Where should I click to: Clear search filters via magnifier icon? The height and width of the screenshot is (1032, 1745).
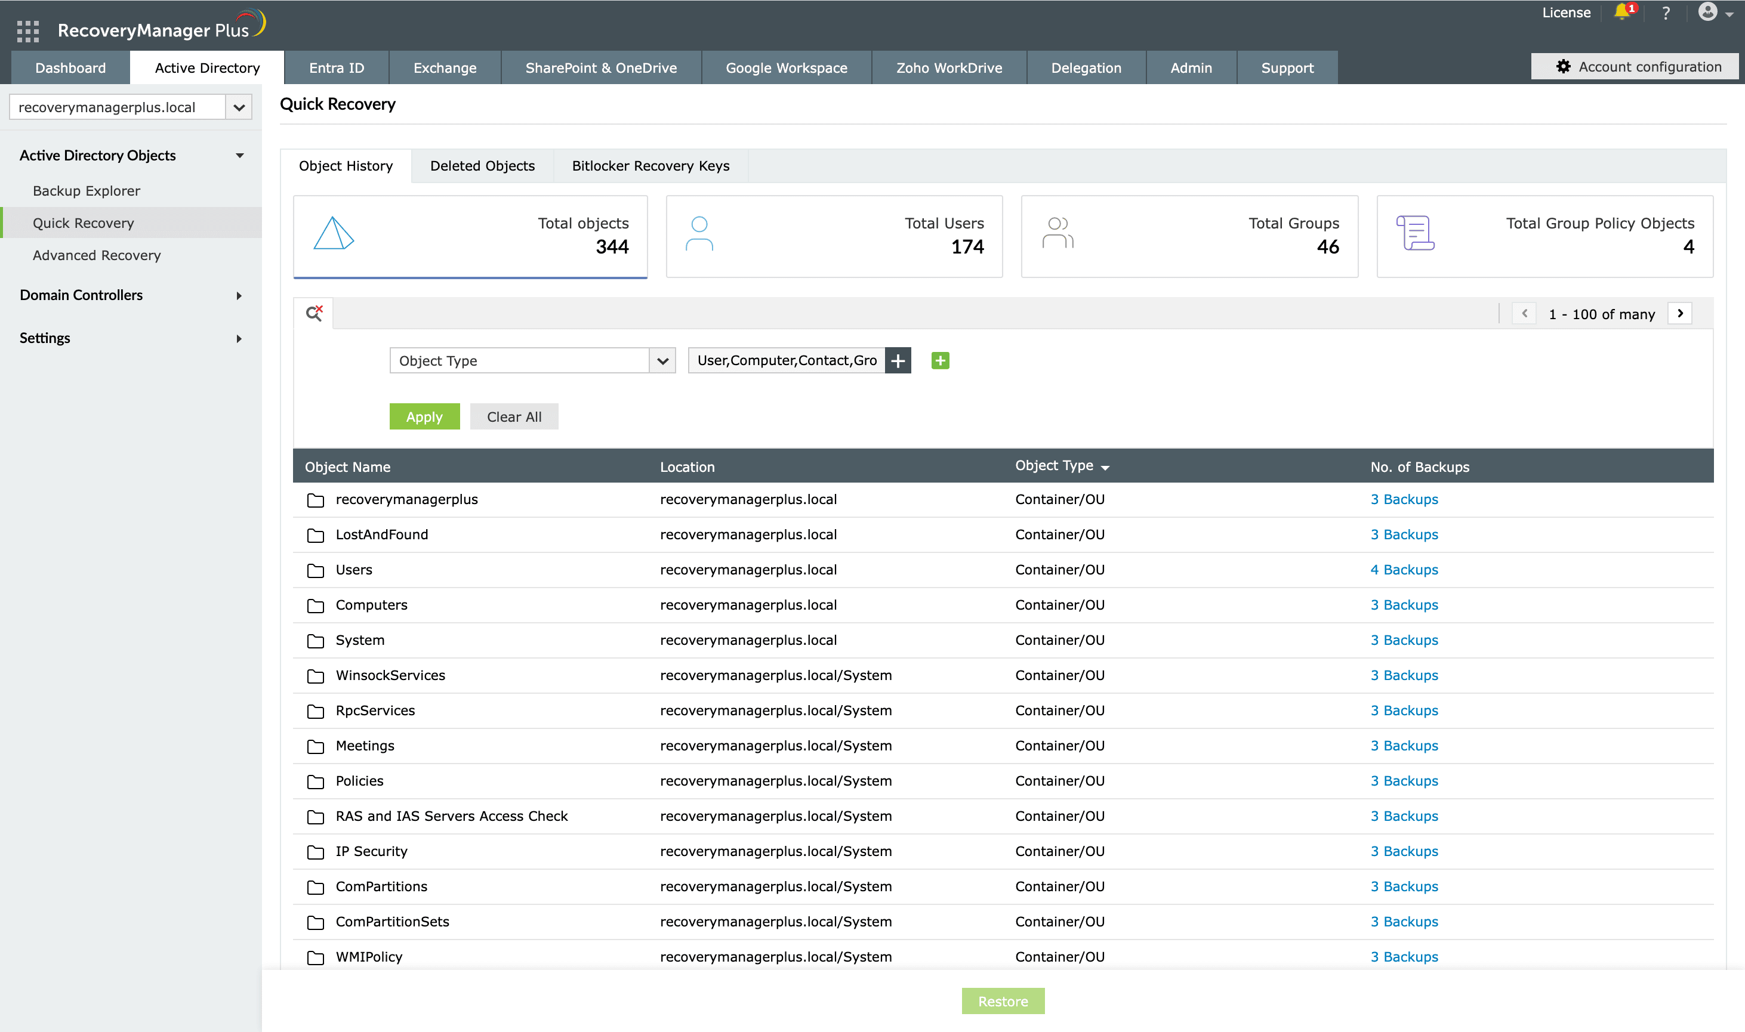[314, 313]
